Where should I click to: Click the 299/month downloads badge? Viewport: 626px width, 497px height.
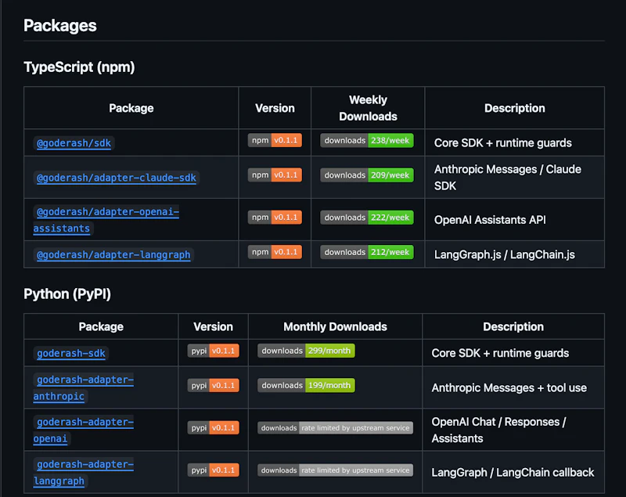click(306, 351)
